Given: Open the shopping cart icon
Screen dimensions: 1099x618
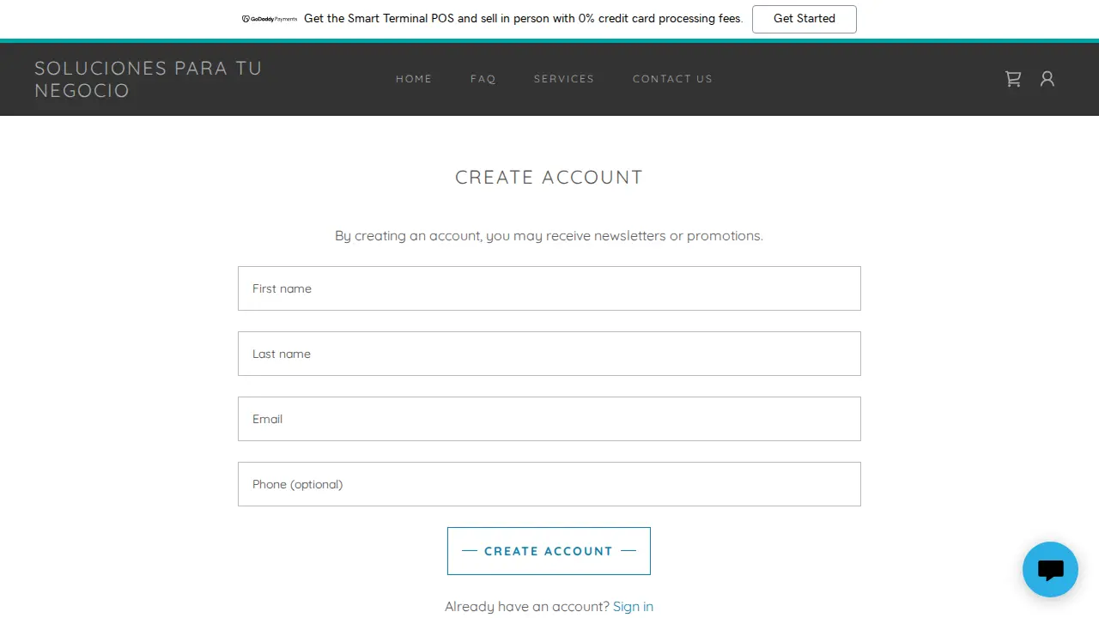Looking at the screenshot, I should point(1013,79).
